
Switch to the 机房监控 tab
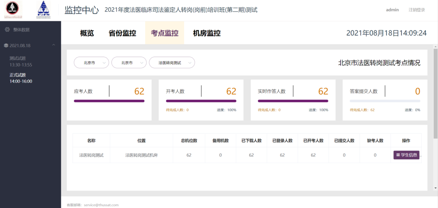tap(207, 34)
